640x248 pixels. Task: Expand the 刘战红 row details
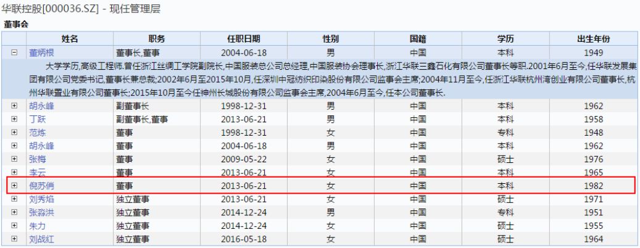point(14,239)
